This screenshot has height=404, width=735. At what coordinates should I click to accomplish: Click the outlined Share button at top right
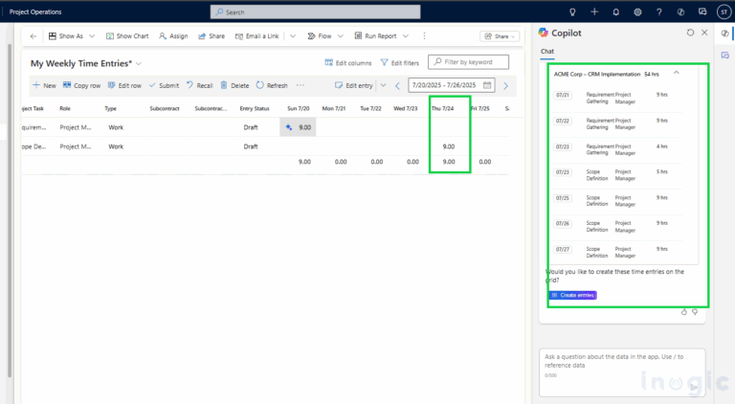pos(500,36)
